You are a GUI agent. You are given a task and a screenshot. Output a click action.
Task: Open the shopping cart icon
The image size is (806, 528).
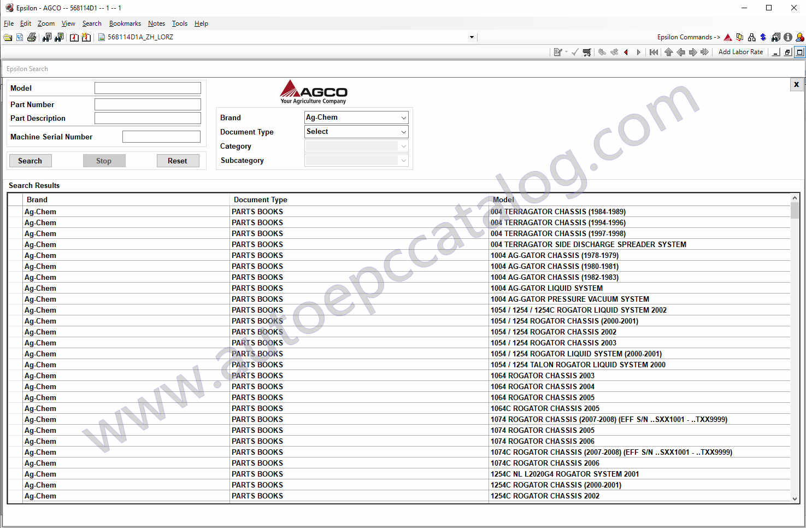tap(587, 52)
